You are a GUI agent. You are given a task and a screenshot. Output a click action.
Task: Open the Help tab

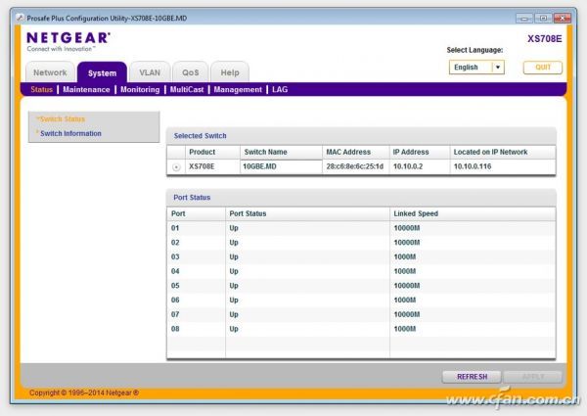(230, 72)
